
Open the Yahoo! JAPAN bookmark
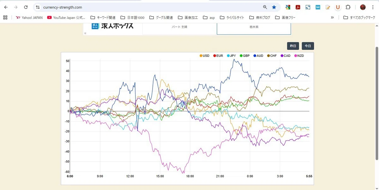click(29, 17)
